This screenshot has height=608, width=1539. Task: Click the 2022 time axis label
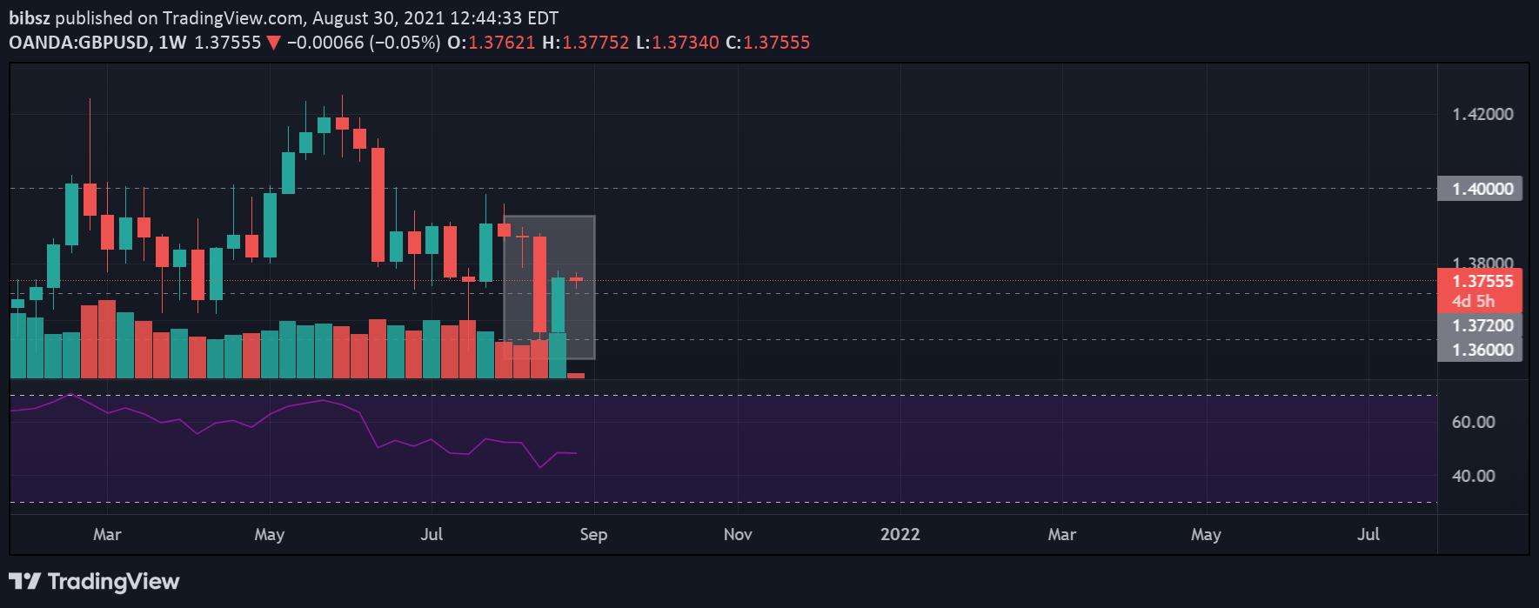[x=900, y=534]
